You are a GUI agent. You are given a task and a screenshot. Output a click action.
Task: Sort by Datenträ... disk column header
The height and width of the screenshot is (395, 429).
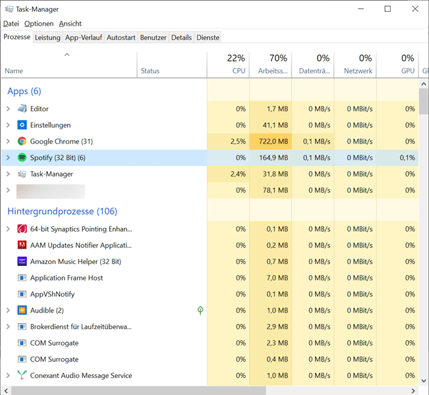[x=313, y=66]
